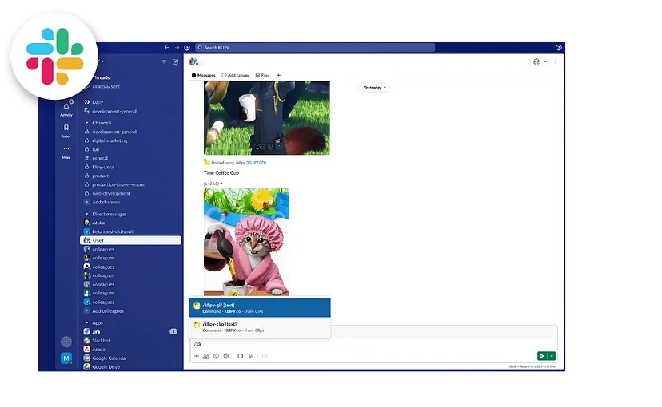
Task: Open the Google Drive app
Action: click(106, 367)
